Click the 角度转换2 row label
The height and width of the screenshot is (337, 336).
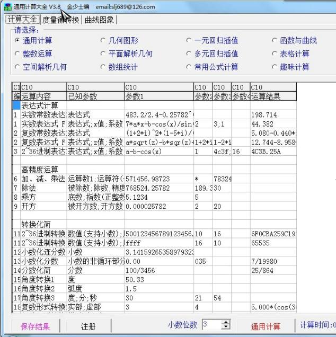(43, 288)
